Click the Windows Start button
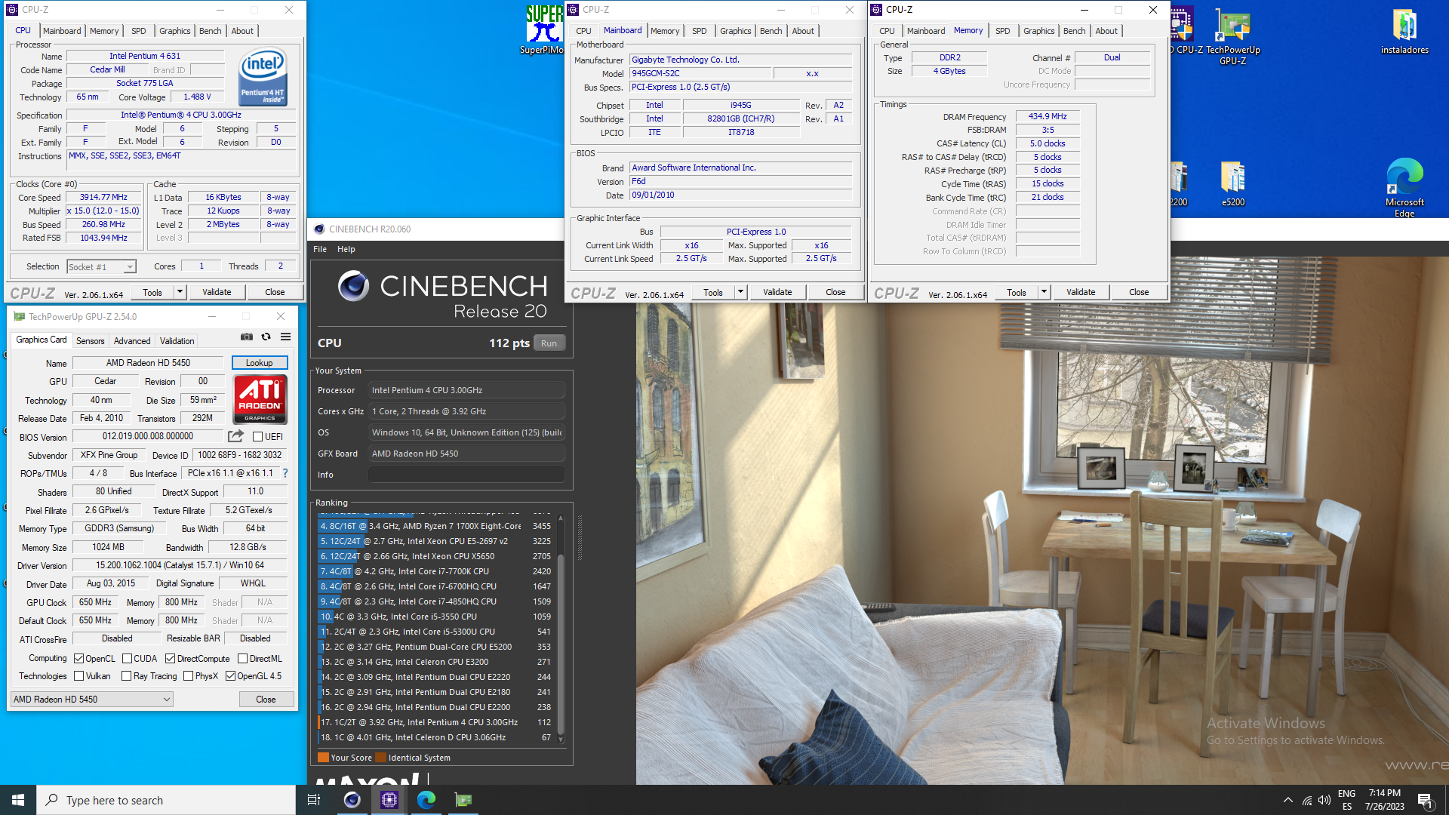 18,800
